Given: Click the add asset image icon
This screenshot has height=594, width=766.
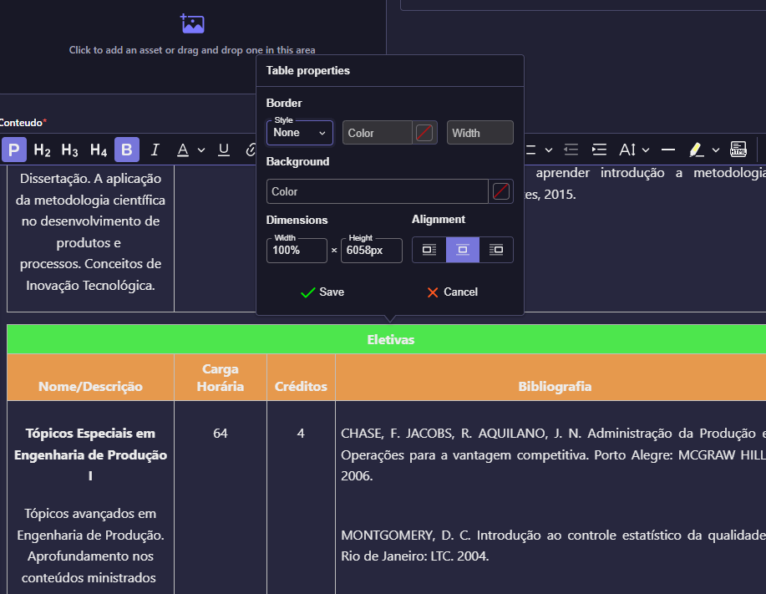Looking at the screenshot, I should pyautogui.click(x=192, y=23).
